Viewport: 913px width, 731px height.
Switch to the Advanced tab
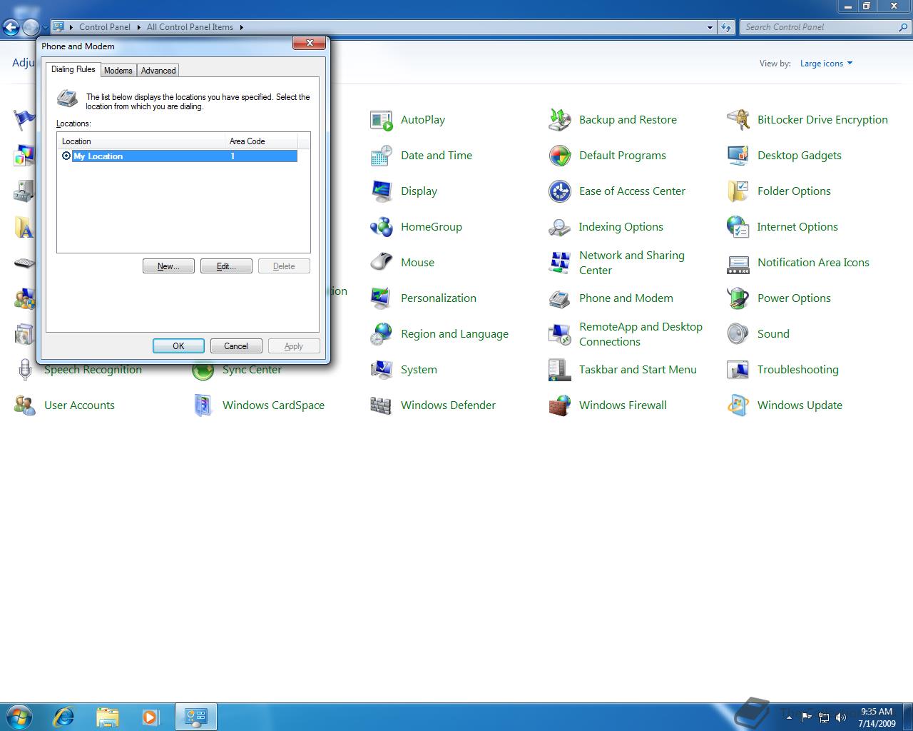coord(158,71)
